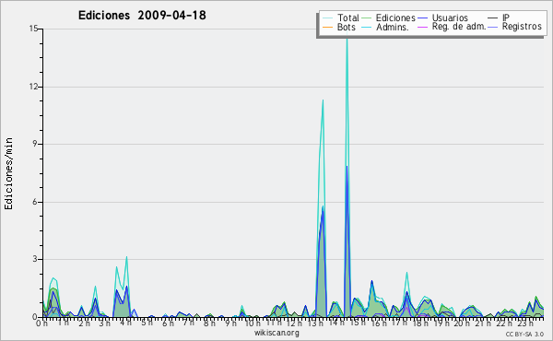This screenshot has height=341, width=553.
Task: Click the CC BY-SA 3.0 license text
Action: (x=524, y=334)
